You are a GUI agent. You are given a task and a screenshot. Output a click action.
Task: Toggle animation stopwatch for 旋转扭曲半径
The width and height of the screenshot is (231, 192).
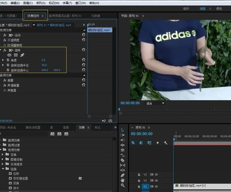coord(8,65)
